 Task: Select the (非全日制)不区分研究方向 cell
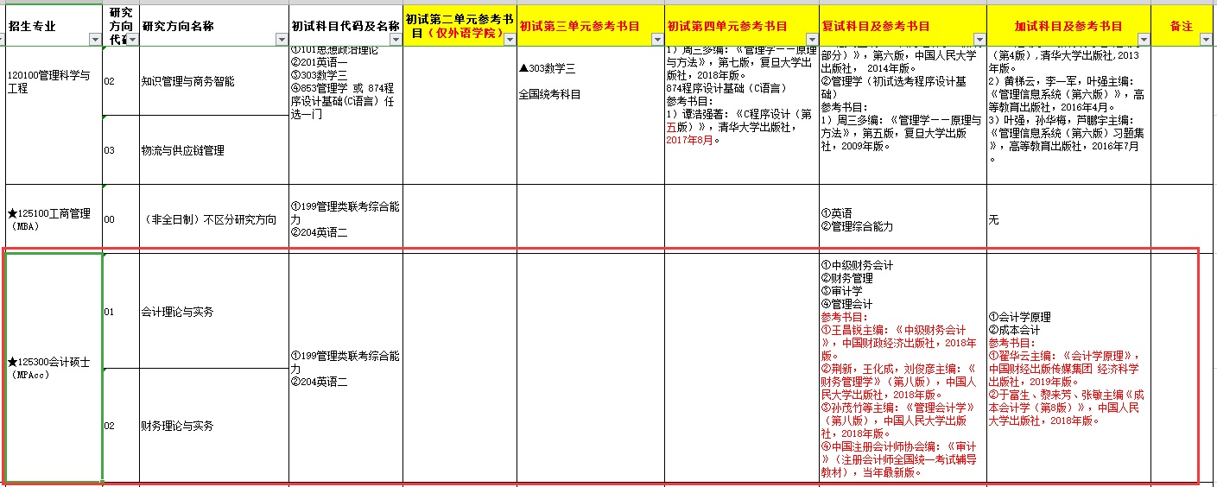[214, 218]
